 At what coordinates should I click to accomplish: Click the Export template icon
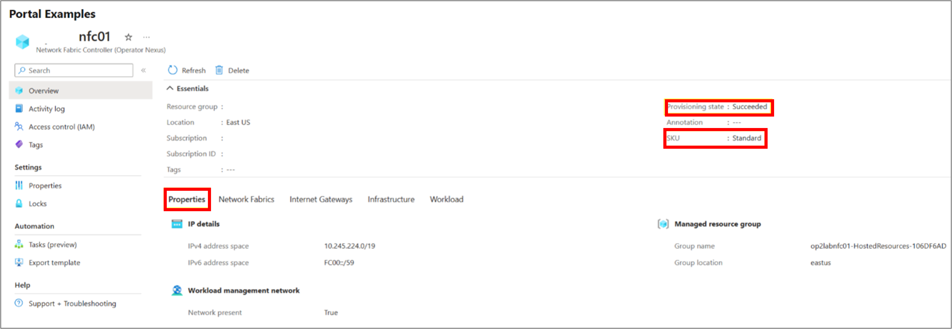pos(19,262)
